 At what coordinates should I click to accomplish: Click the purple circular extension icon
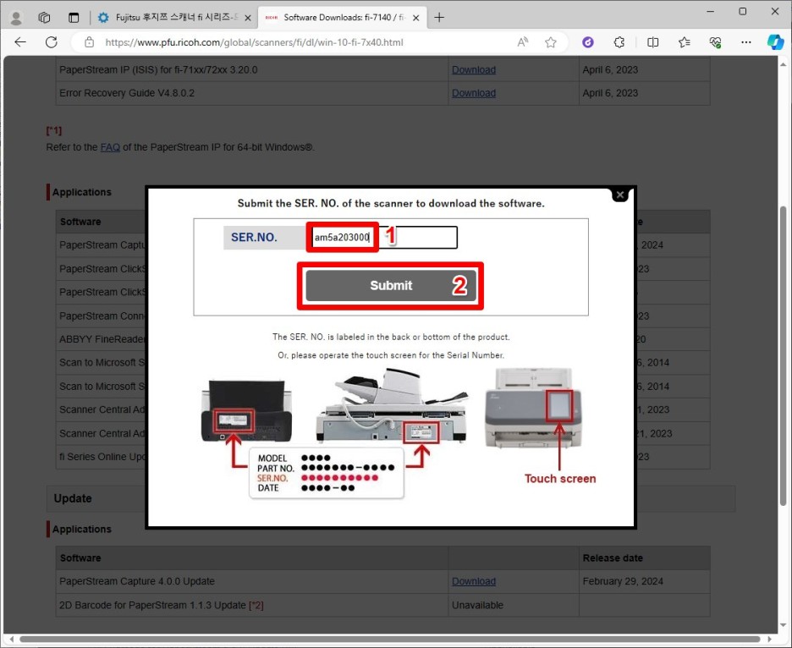coord(588,42)
